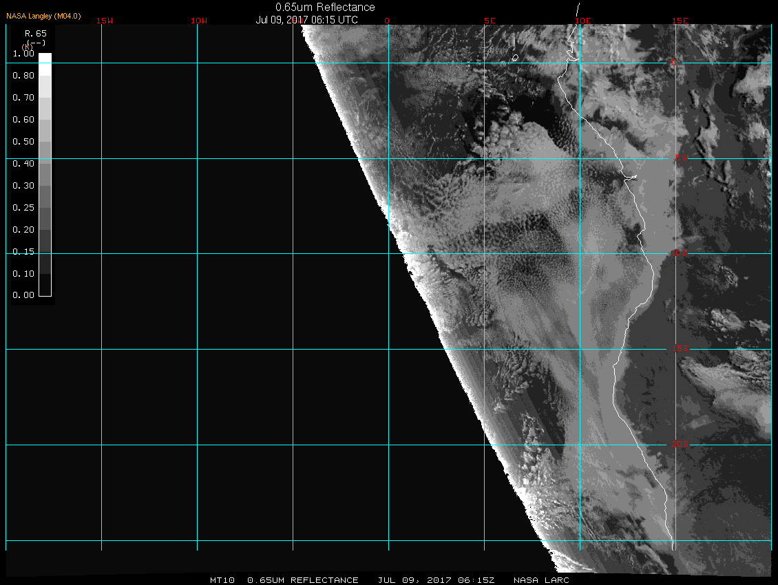The width and height of the screenshot is (778, 585).
Task: Click the '10W' longitude label
Action: tap(199, 21)
